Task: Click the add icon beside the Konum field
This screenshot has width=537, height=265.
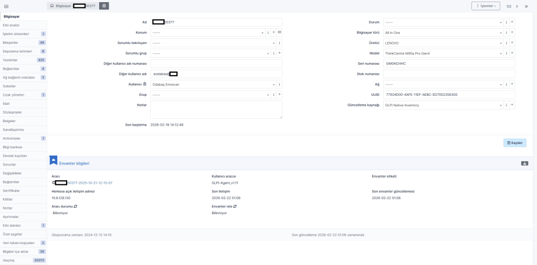Action: pos(273,32)
